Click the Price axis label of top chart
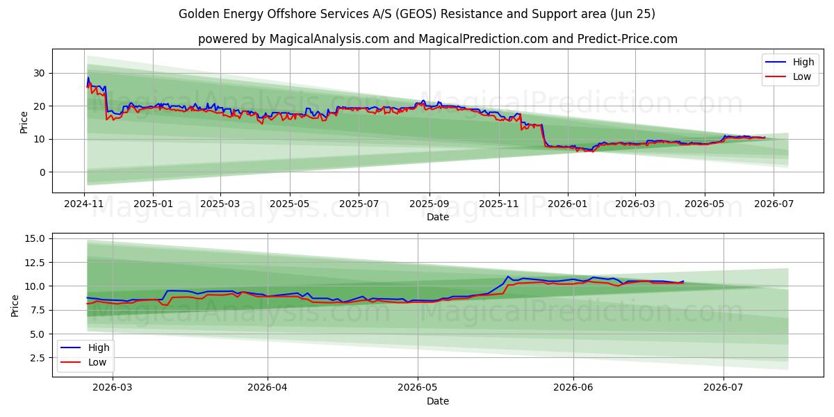The image size is (834, 417). click(24, 122)
